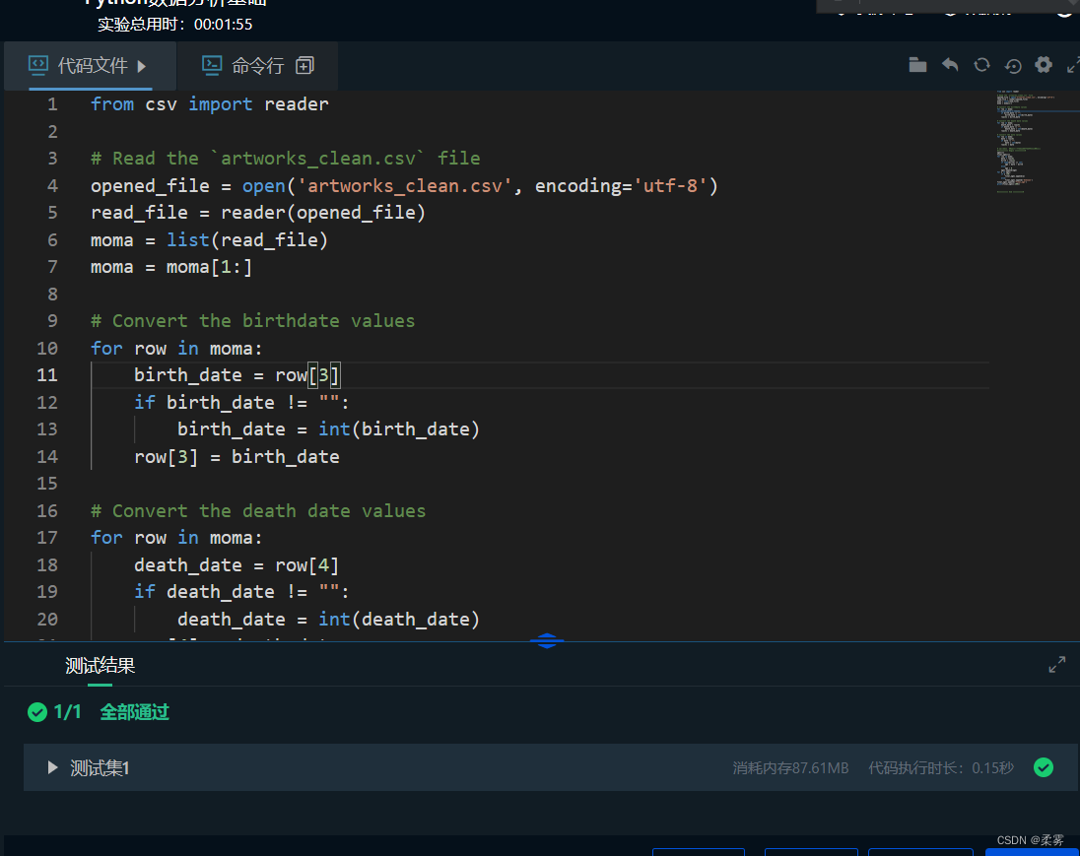The width and height of the screenshot is (1080, 856).
Task: Click 'moma = moma[1:]' on line 7
Action: coord(171,267)
